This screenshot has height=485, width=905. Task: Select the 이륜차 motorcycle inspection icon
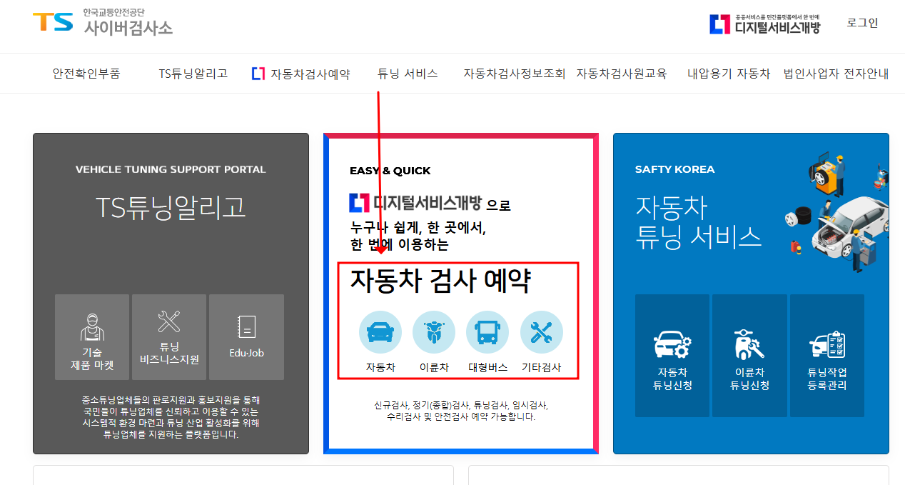[x=434, y=332]
